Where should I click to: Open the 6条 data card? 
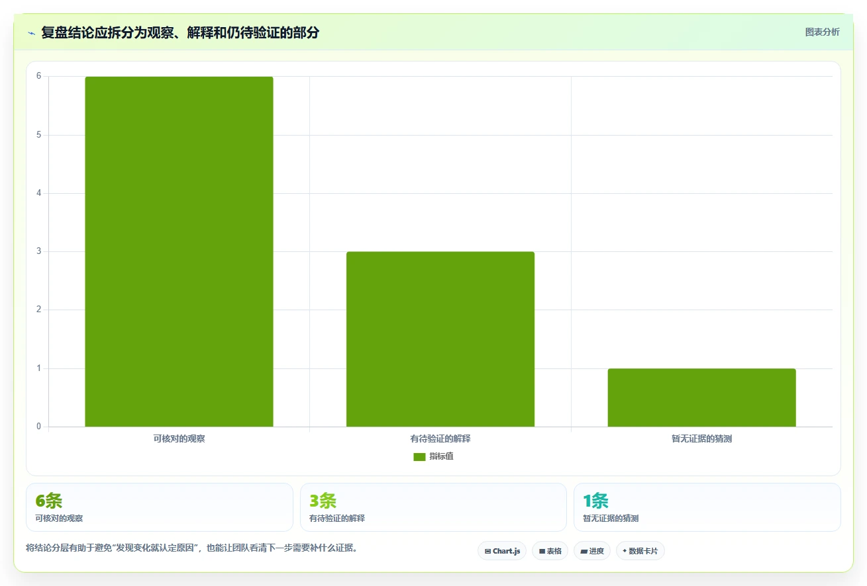click(x=159, y=507)
